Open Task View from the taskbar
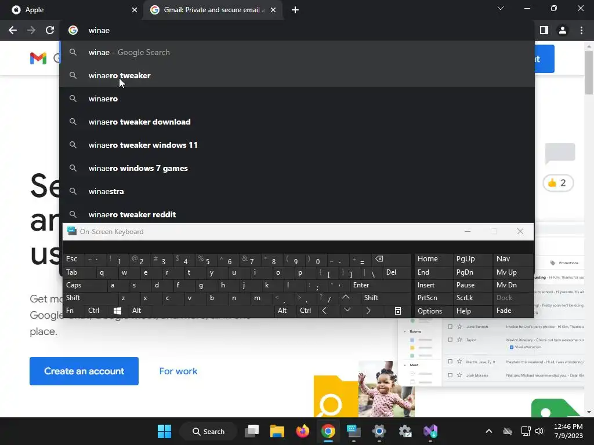Image resolution: width=594 pixels, height=445 pixels. pyautogui.click(x=252, y=431)
